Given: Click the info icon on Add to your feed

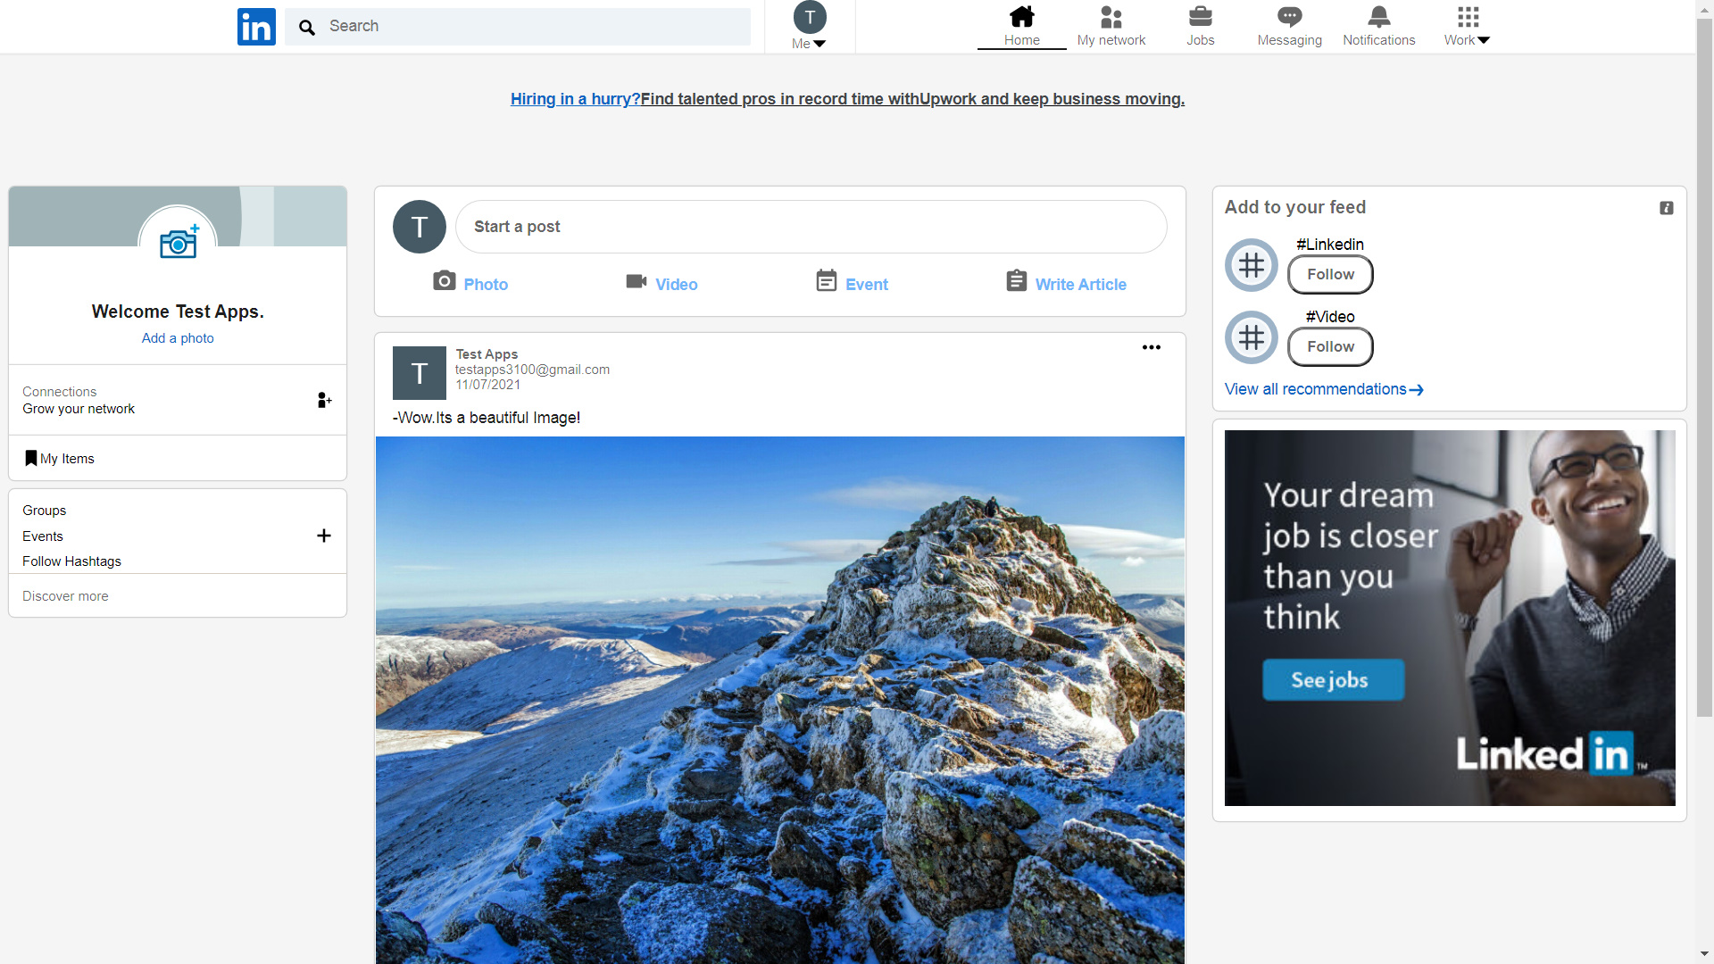Looking at the screenshot, I should click(1666, 207).
